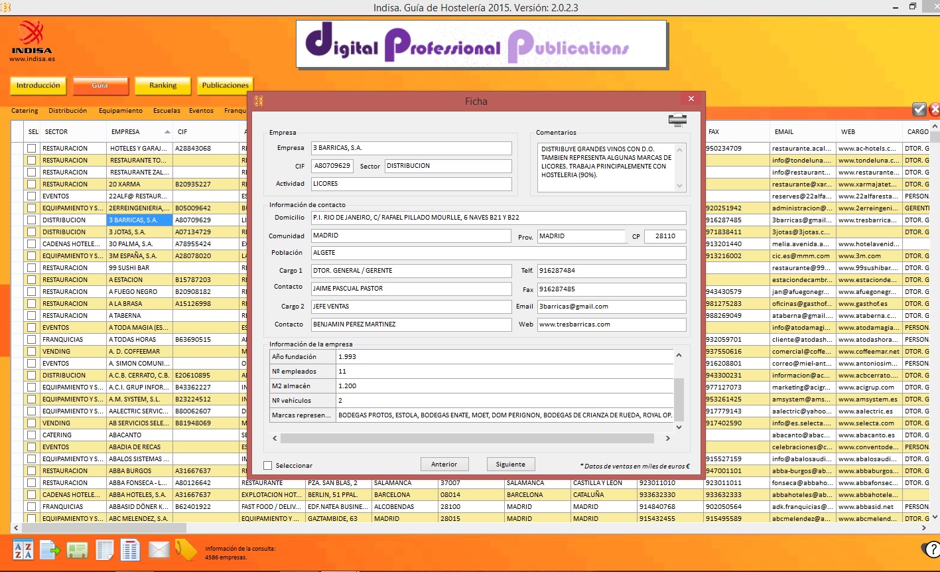Click the INDISA logo

tap(31, 36)
